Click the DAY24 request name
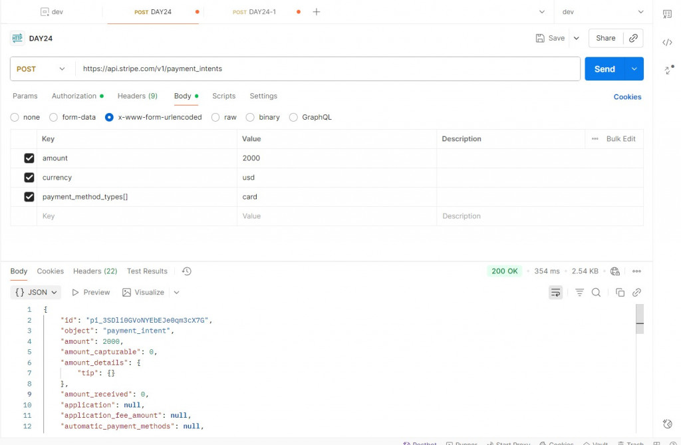This screenshot has width=681, height=445. click(41, 38)
